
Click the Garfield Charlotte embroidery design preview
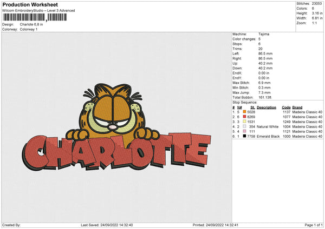(116, 127)
